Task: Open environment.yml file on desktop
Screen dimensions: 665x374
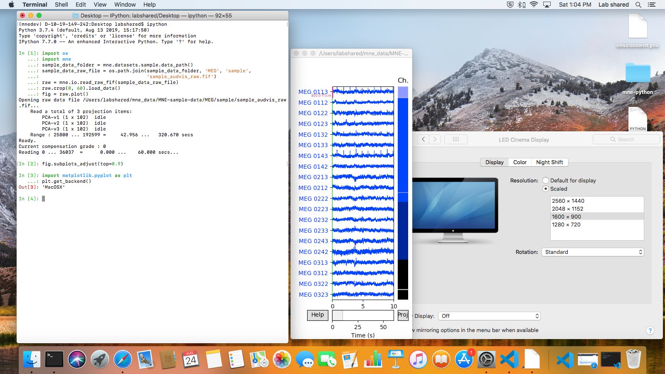Action: coord(638,31)
